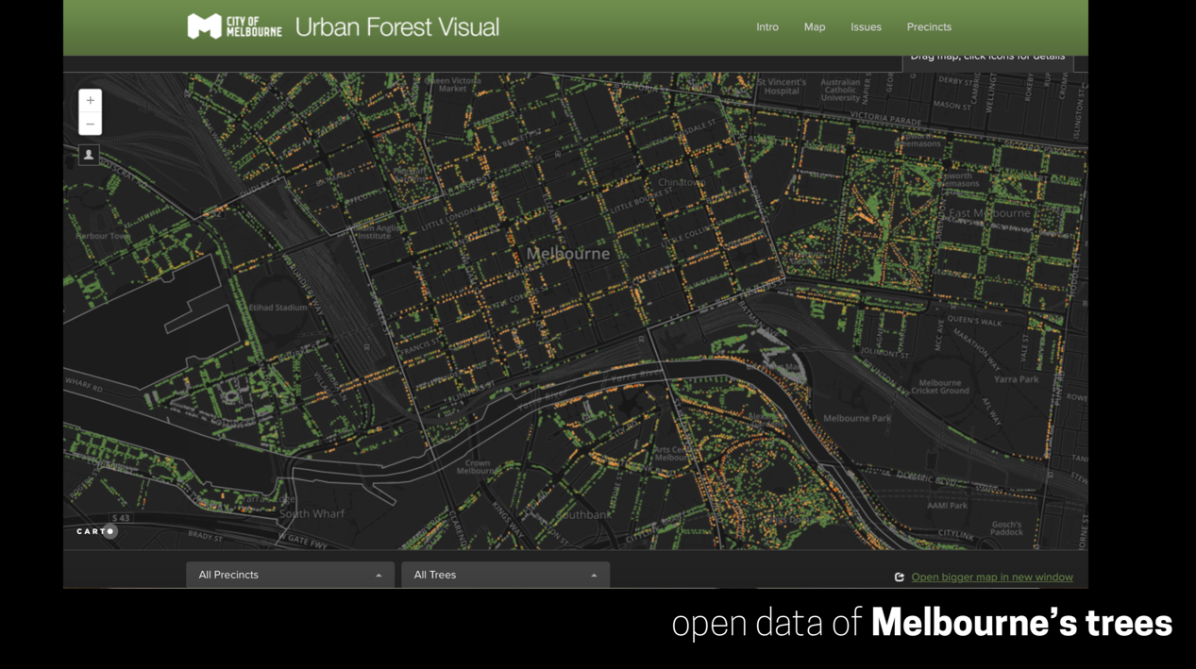
Task: Click the Queen Victoria Market label
Action: (x=452, y=85)
